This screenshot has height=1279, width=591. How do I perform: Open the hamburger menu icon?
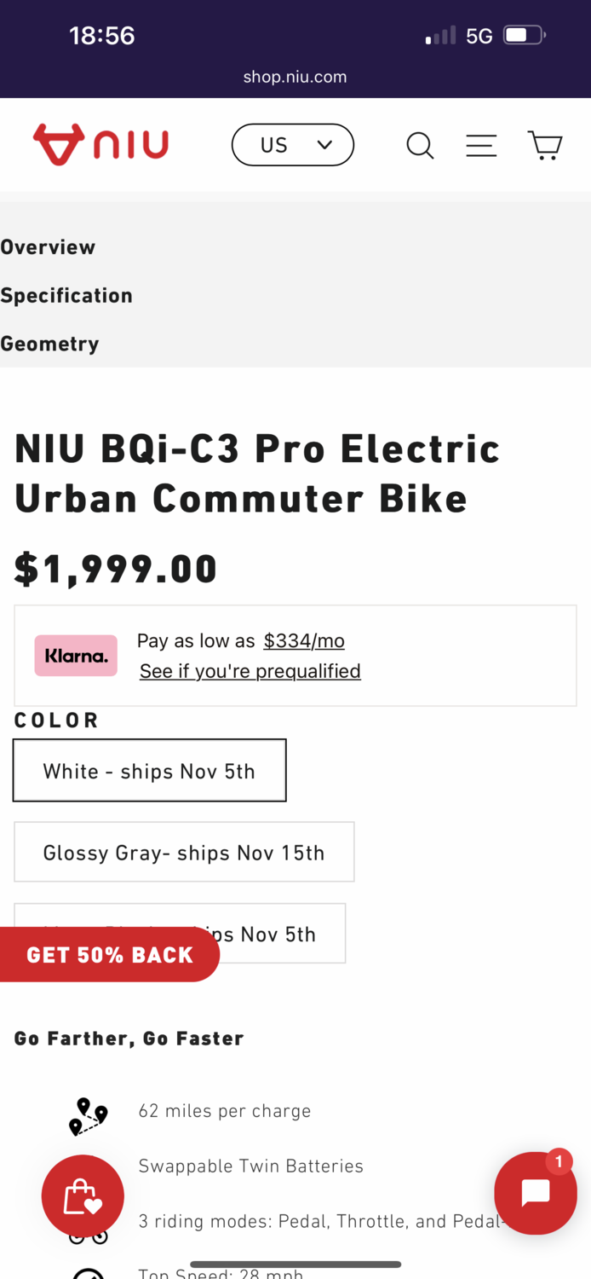[x=481, y=145]
